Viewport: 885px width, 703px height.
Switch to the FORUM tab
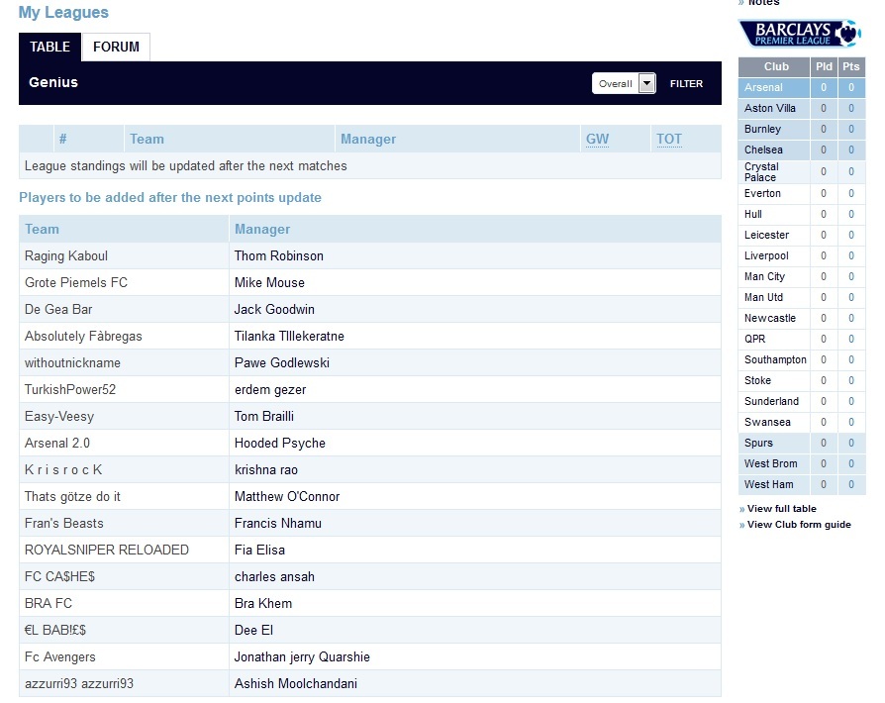(116, 48)
